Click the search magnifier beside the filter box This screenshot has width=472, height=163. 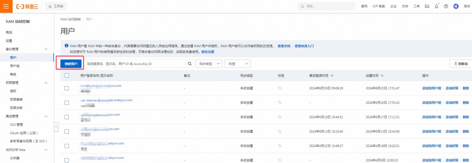190,63
